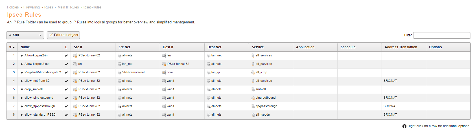This screenshot has height=130, width=475.
Task: Click the ftp-passthrough service icon
Action: click(x=253, y=106)
